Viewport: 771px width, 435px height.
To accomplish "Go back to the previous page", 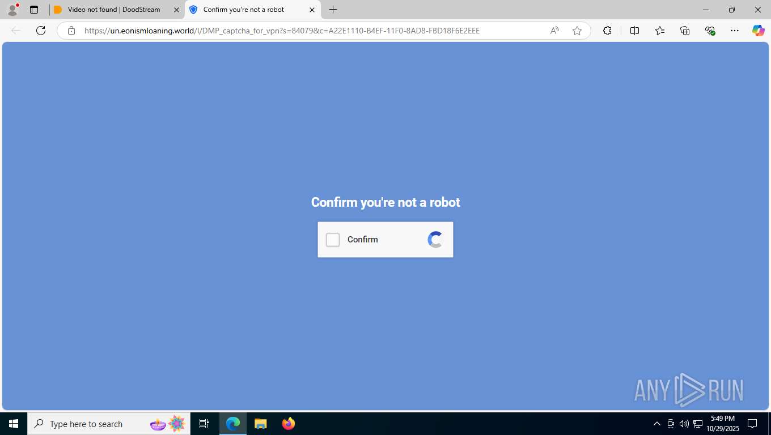I will tap(16, 31).
